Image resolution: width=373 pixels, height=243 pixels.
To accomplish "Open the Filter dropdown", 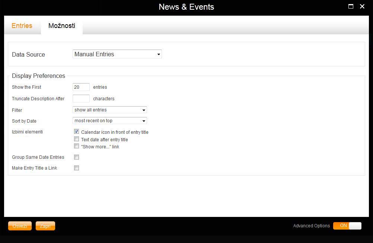I will [110, 110].
